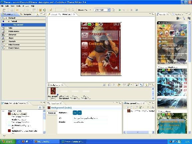Toggle flat list view icon in elements panel
Screen dimensions: 192x144
[x=40, y=108]
